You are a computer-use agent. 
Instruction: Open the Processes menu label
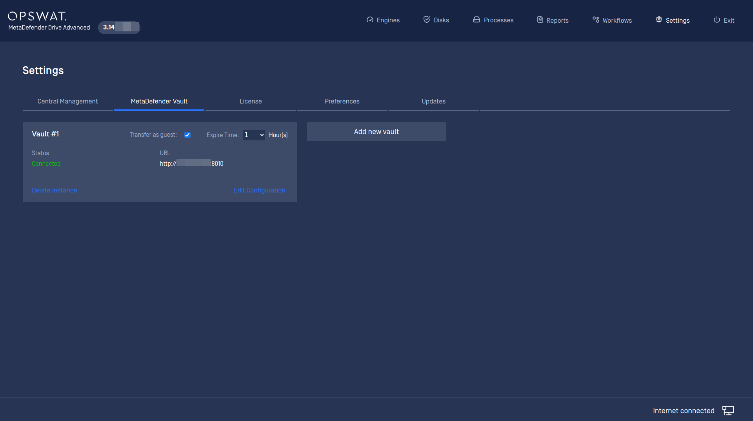coord(498,20)
